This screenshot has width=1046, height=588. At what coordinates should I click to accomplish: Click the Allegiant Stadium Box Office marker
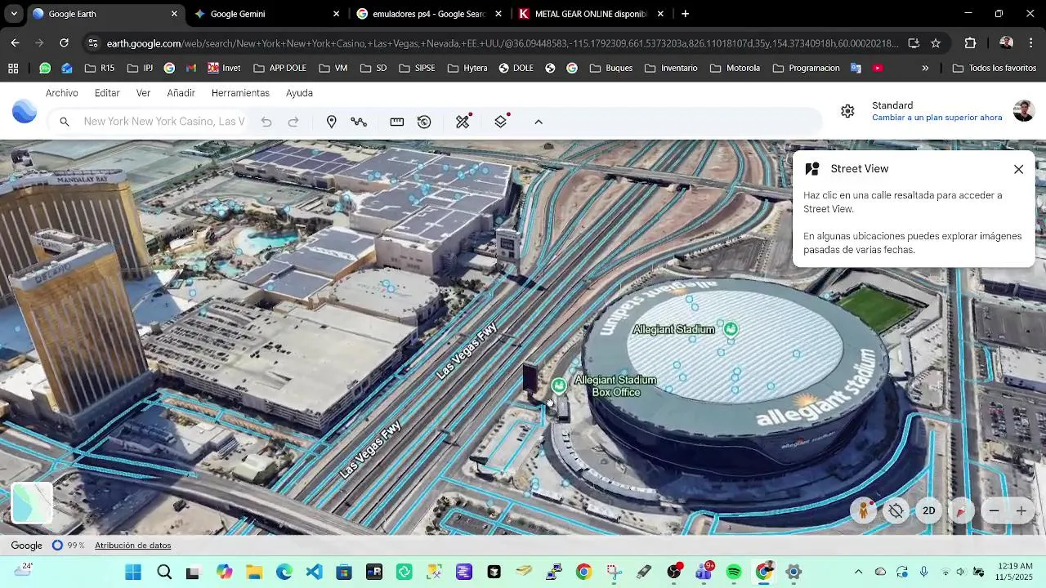coord(559,385)
